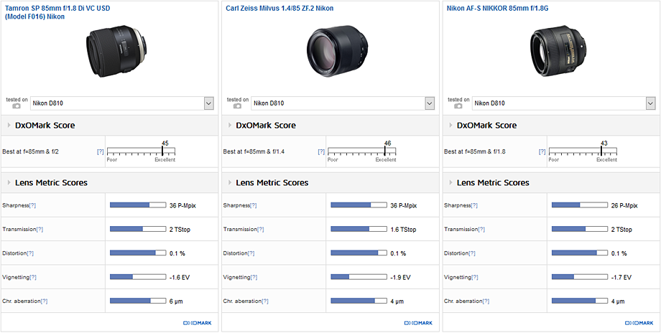This screenshot has width=661, height=333.
Task: Click the Zeiss DxOMark score scale showing 46
Action: click(x=361, y=151)
